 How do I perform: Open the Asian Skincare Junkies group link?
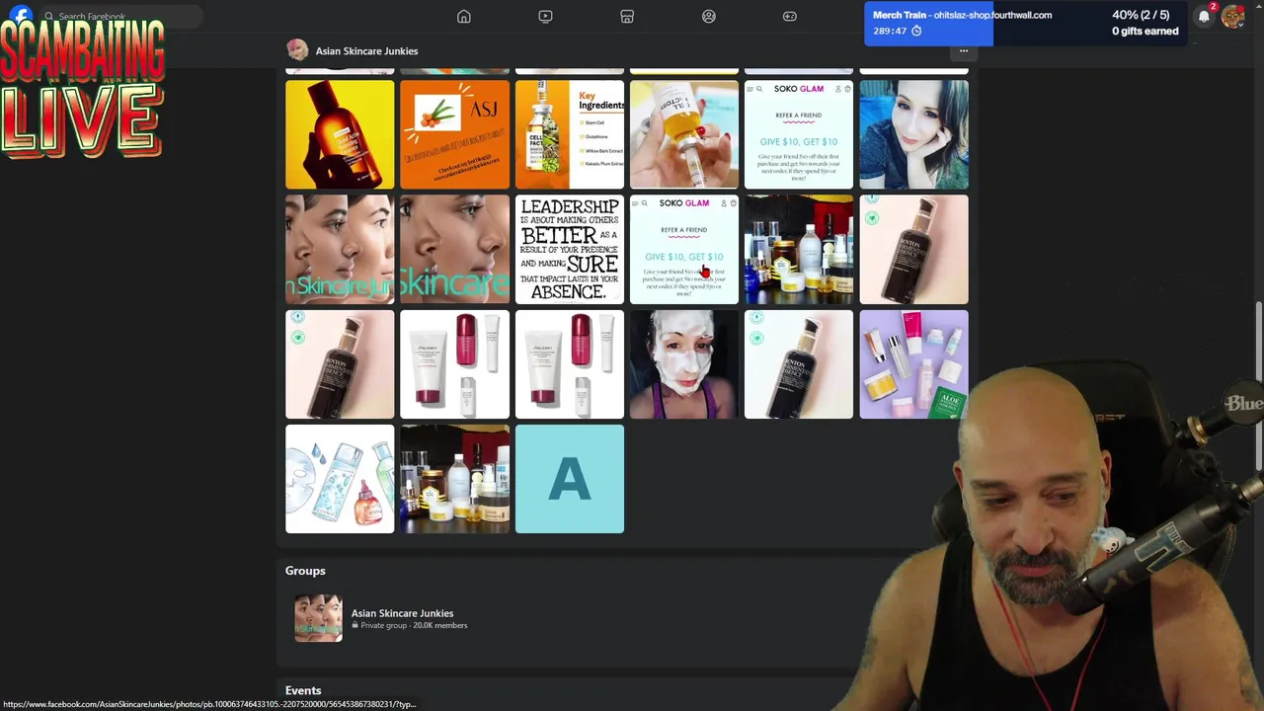pos(402,613)
